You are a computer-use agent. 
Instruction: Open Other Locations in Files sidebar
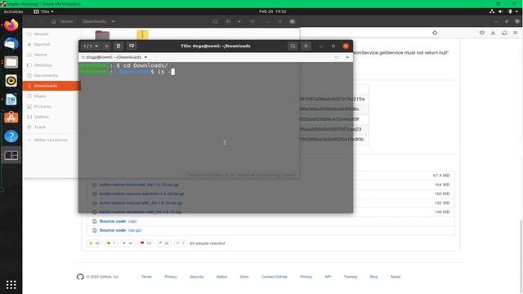[51, 140]
